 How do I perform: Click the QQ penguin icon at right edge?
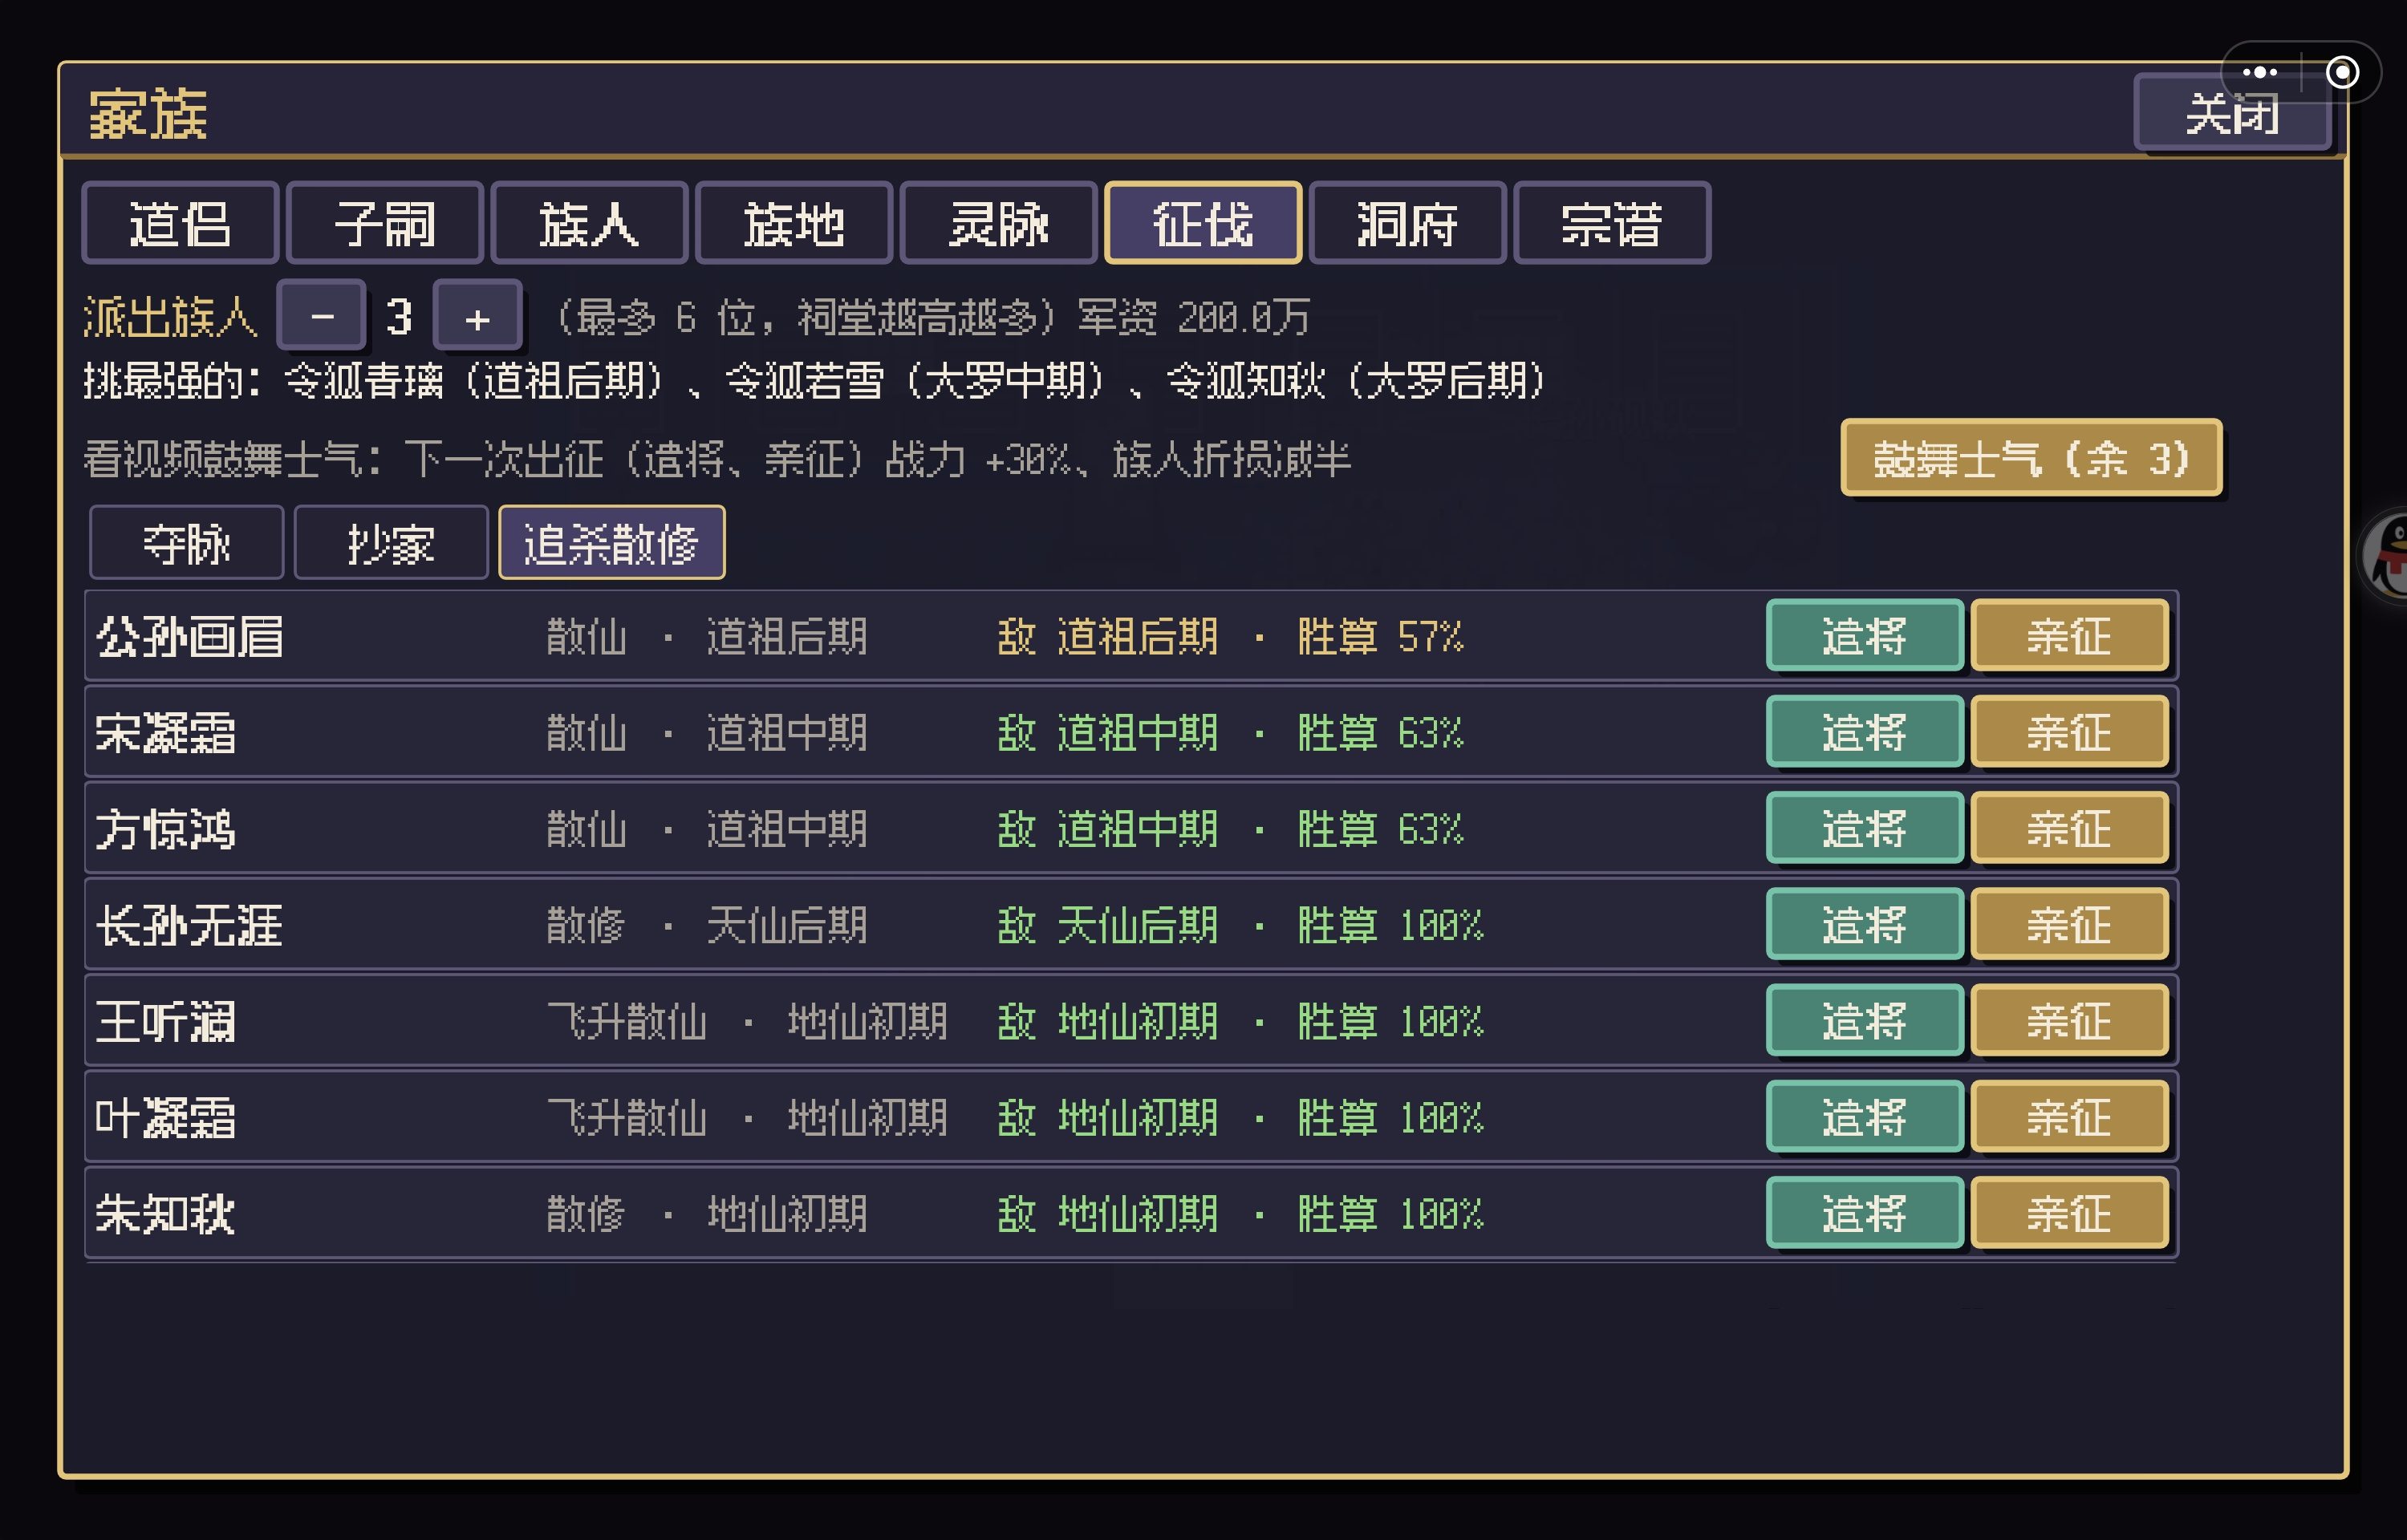pyautogui.click(x=2388, y=555)
